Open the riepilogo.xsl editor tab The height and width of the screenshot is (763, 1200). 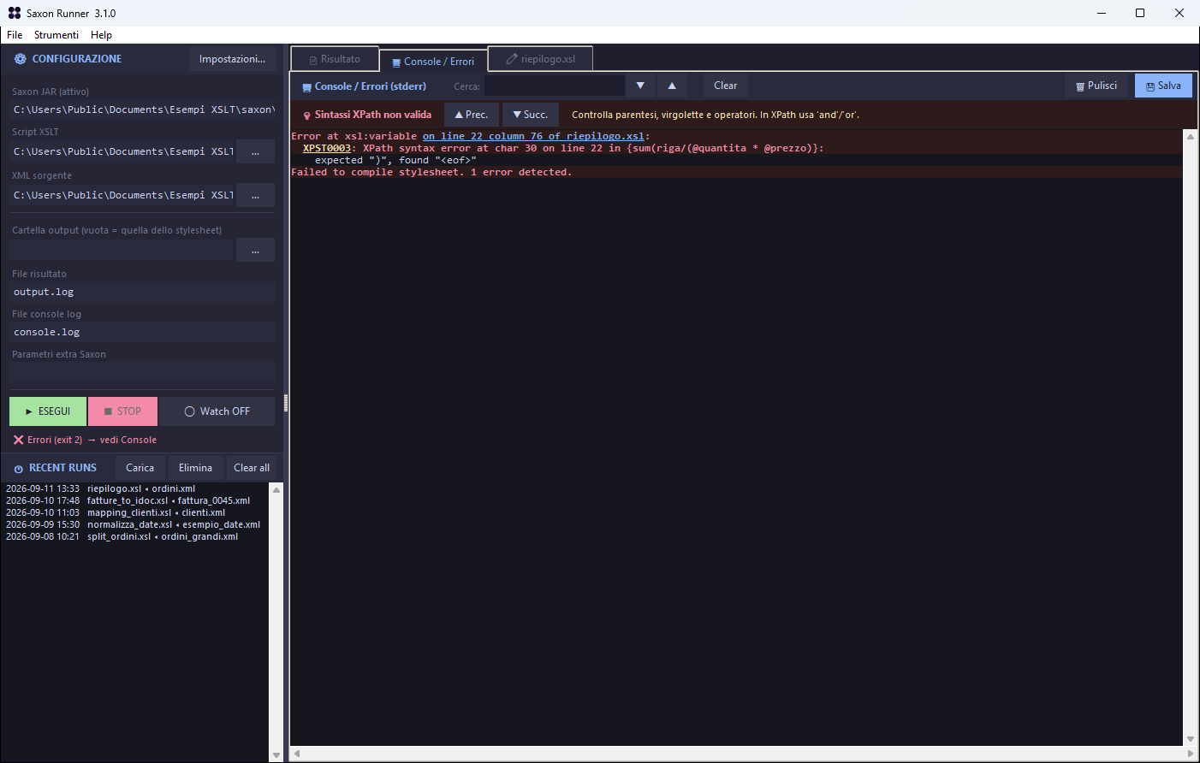coord(540,59)
